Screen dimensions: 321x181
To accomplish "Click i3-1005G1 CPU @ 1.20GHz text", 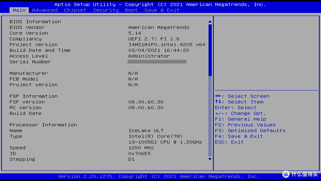I will point(165,142).
